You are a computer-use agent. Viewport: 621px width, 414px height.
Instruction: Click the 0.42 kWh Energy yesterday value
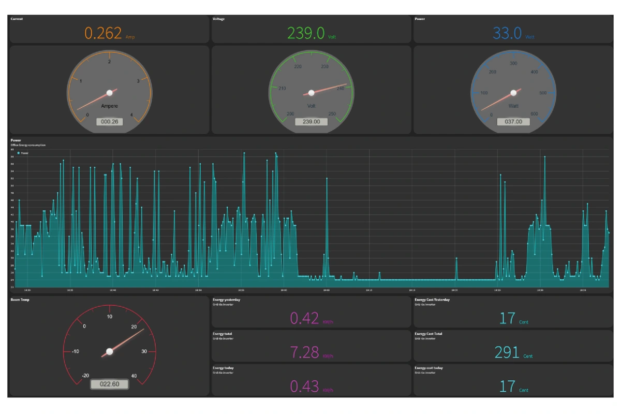[x=312, y=318]
